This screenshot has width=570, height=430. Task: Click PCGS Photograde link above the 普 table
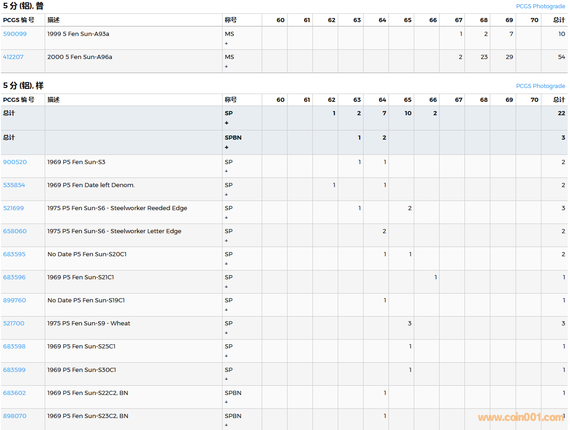pyautogui.click(x=540, y=6)
